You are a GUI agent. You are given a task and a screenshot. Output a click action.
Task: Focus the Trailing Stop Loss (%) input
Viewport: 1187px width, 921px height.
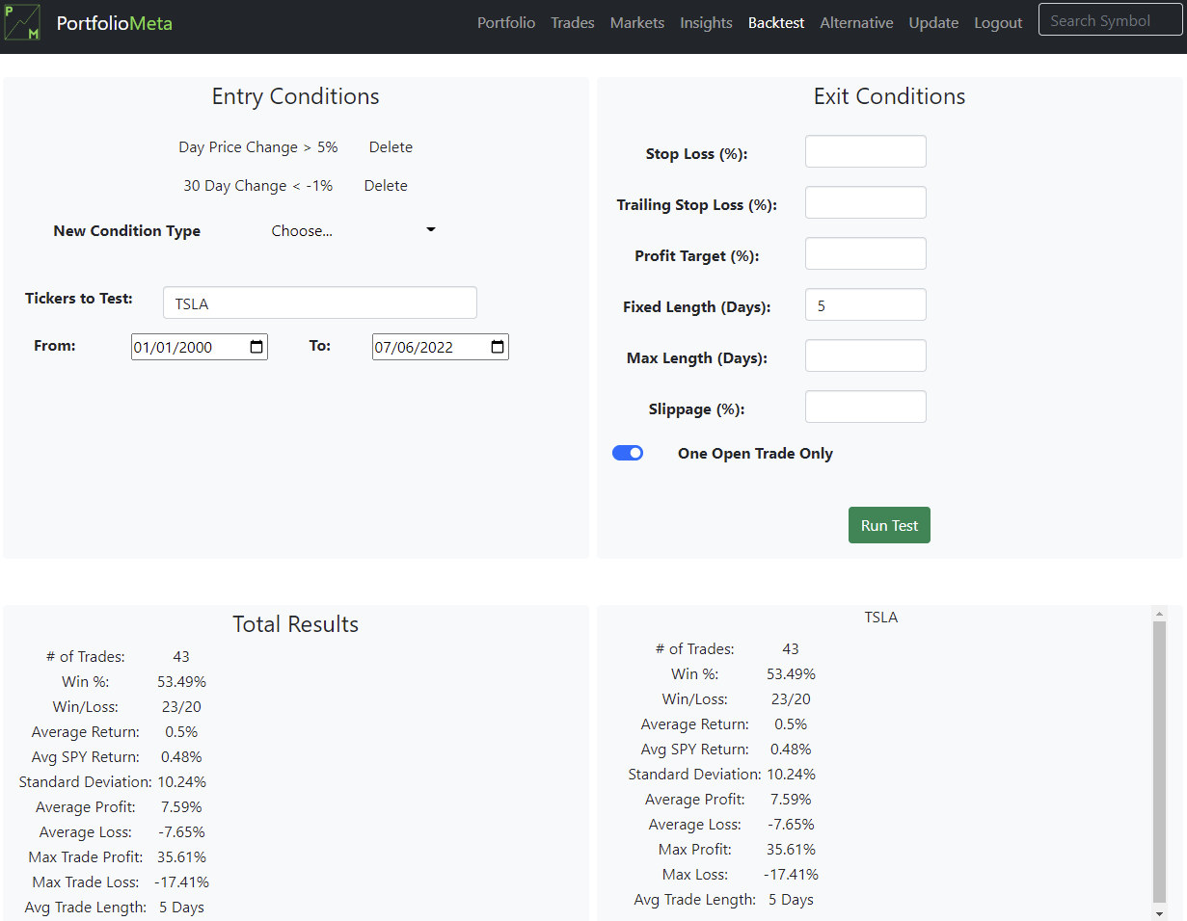[x=866, y=202]
